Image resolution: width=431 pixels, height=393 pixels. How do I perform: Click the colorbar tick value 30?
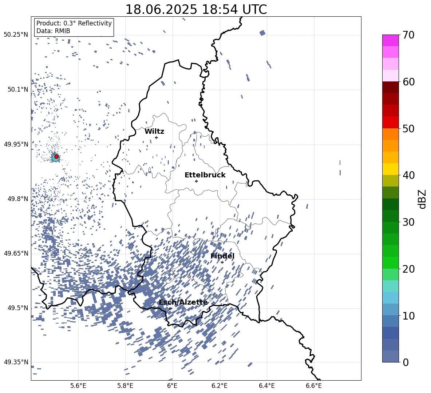[408, 222]
